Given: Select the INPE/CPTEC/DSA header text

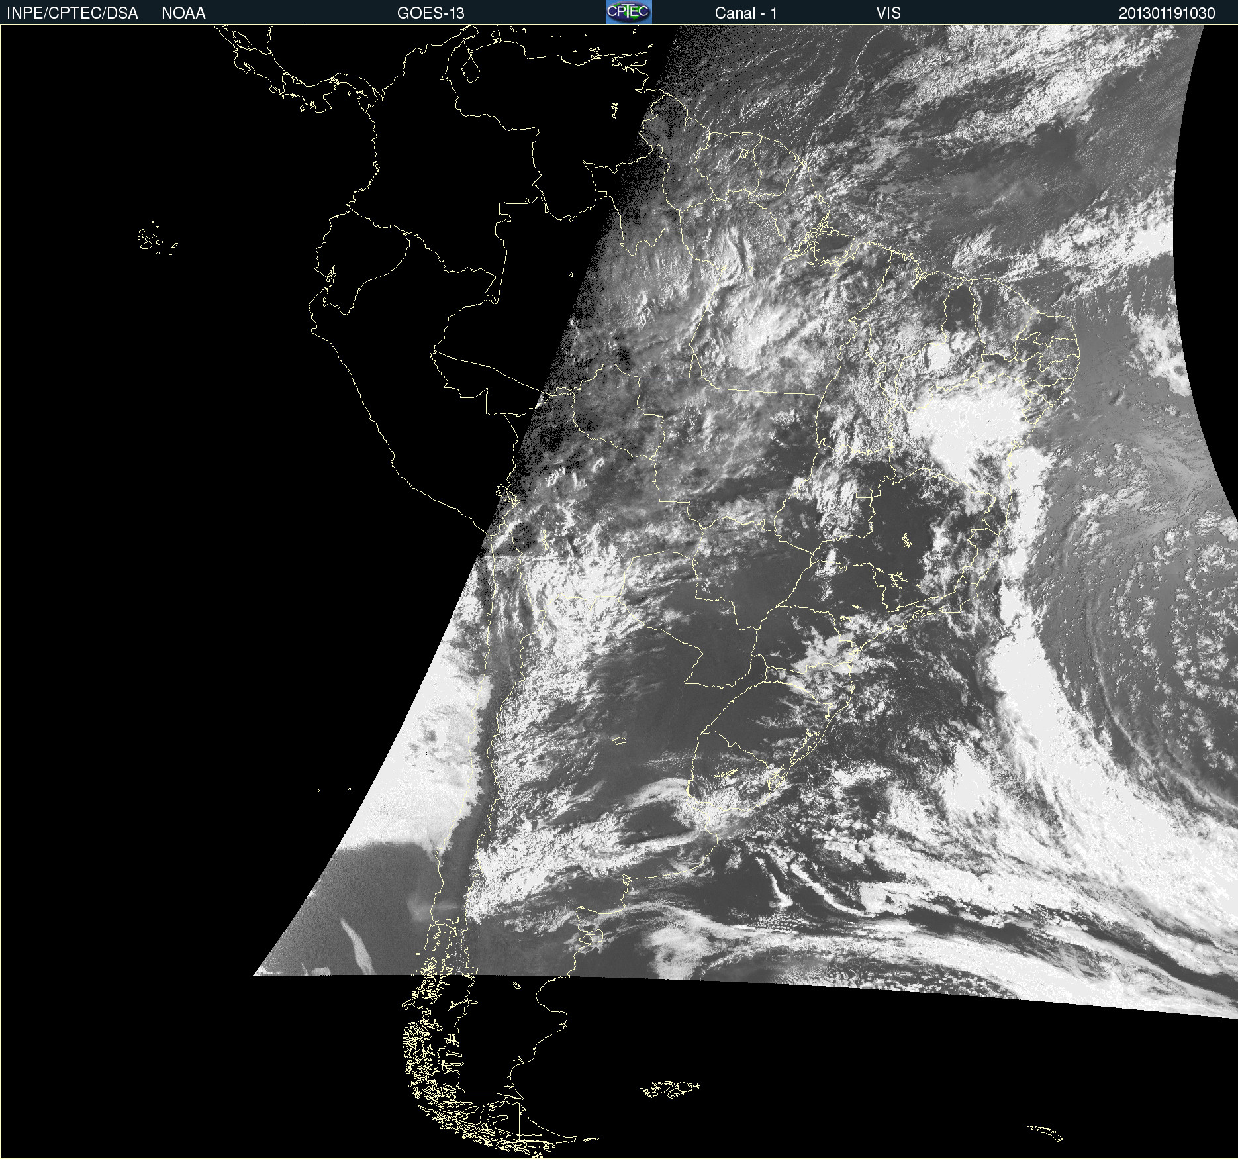Looking at the screenshot, I should [x=72, y=13].
